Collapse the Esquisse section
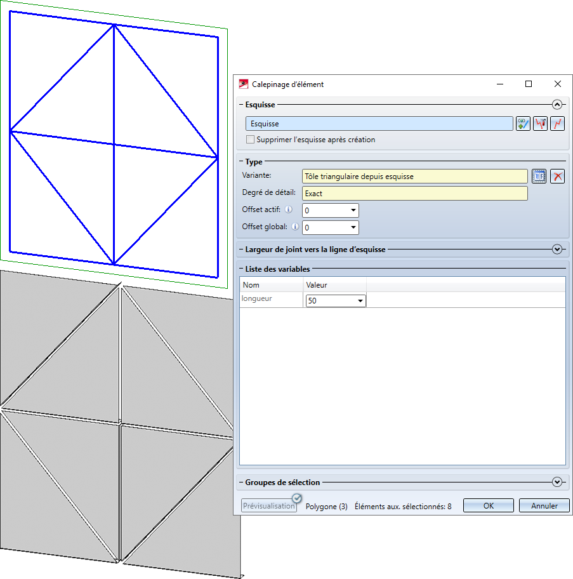 pos(557,105)
